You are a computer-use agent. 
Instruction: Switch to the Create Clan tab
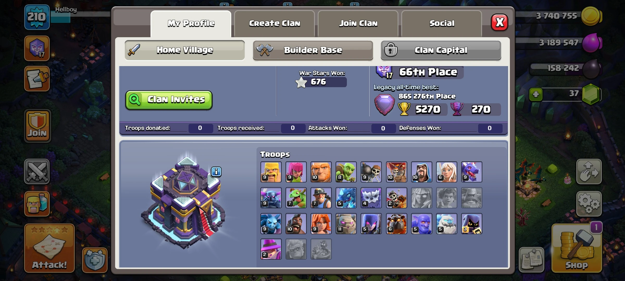274,24
